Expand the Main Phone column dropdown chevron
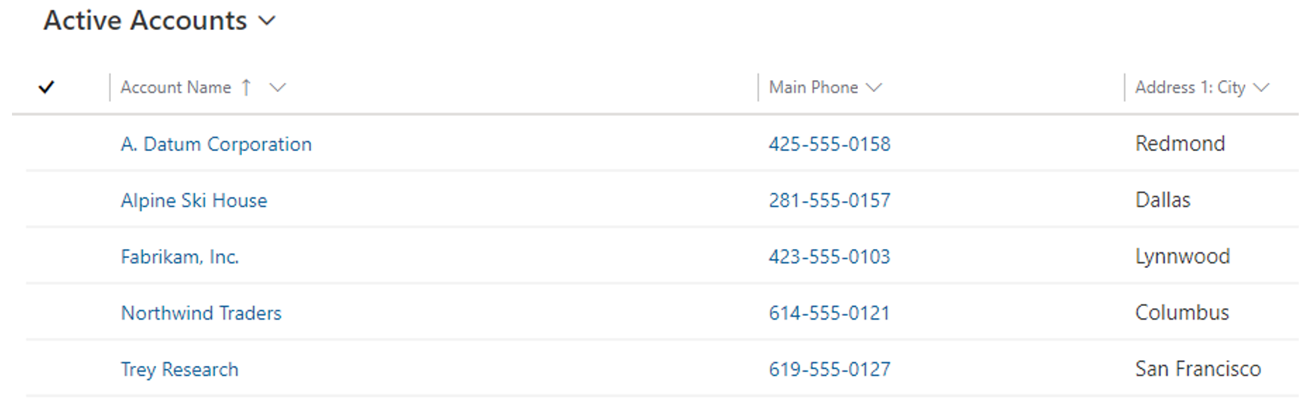This screenshot has height=416, width=1313. [x=873, y=88]
